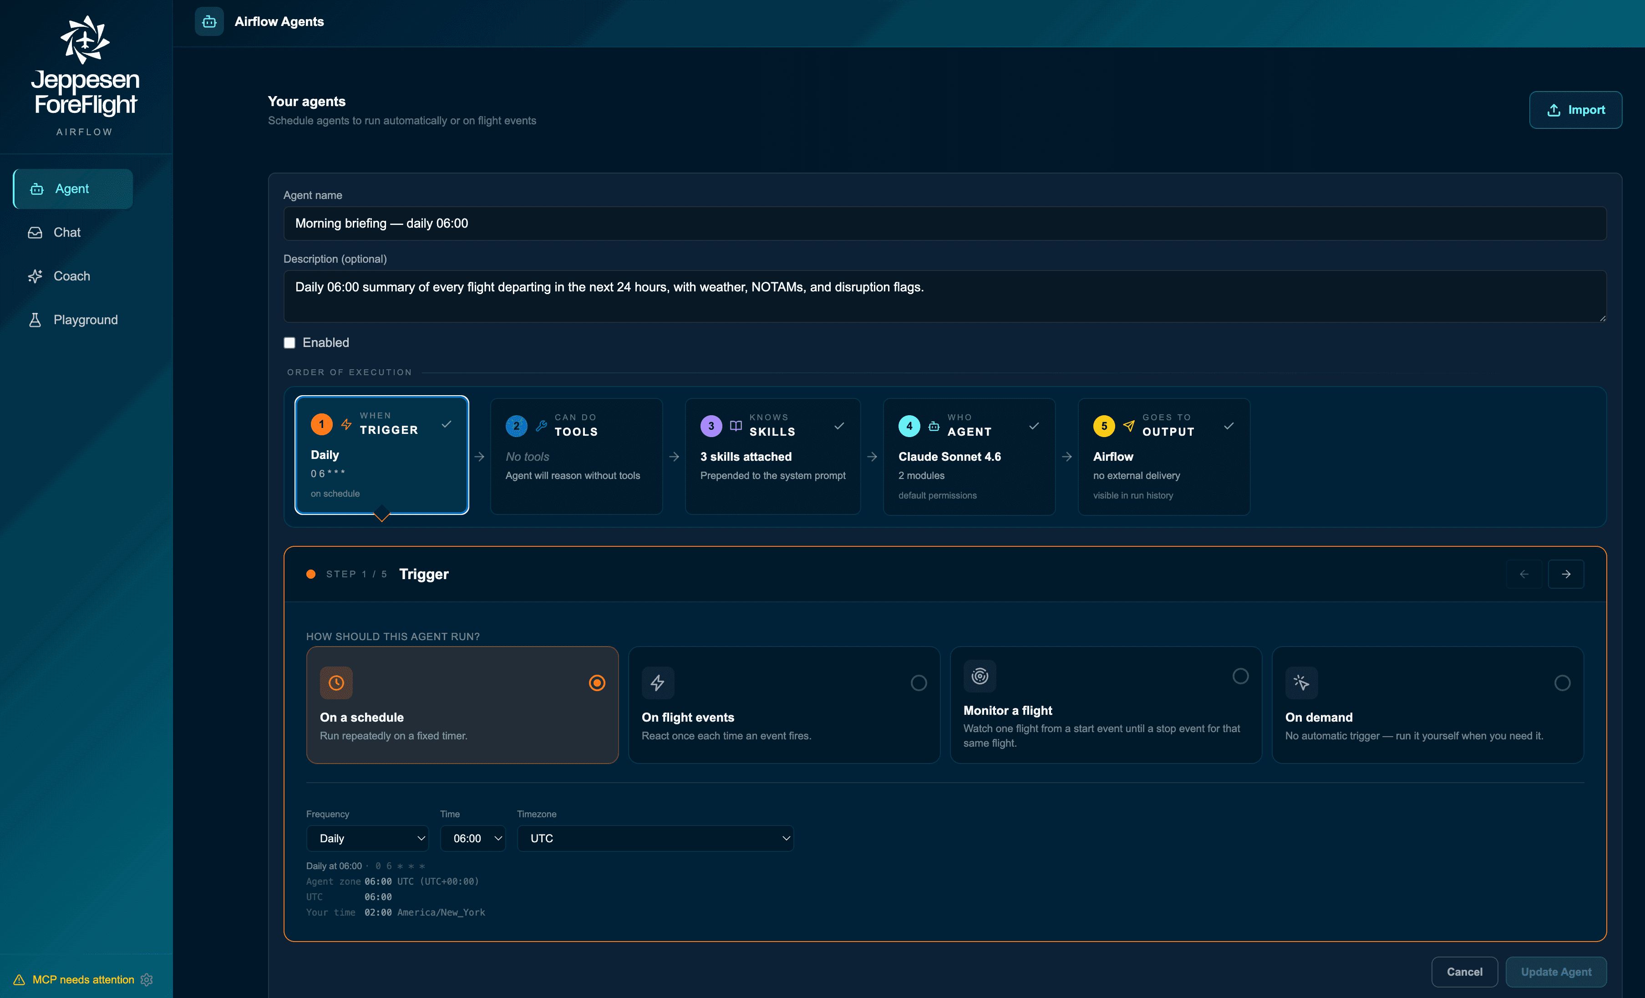
Task: Click the On demand cursor icon
Action: [x=1301, y=682]
